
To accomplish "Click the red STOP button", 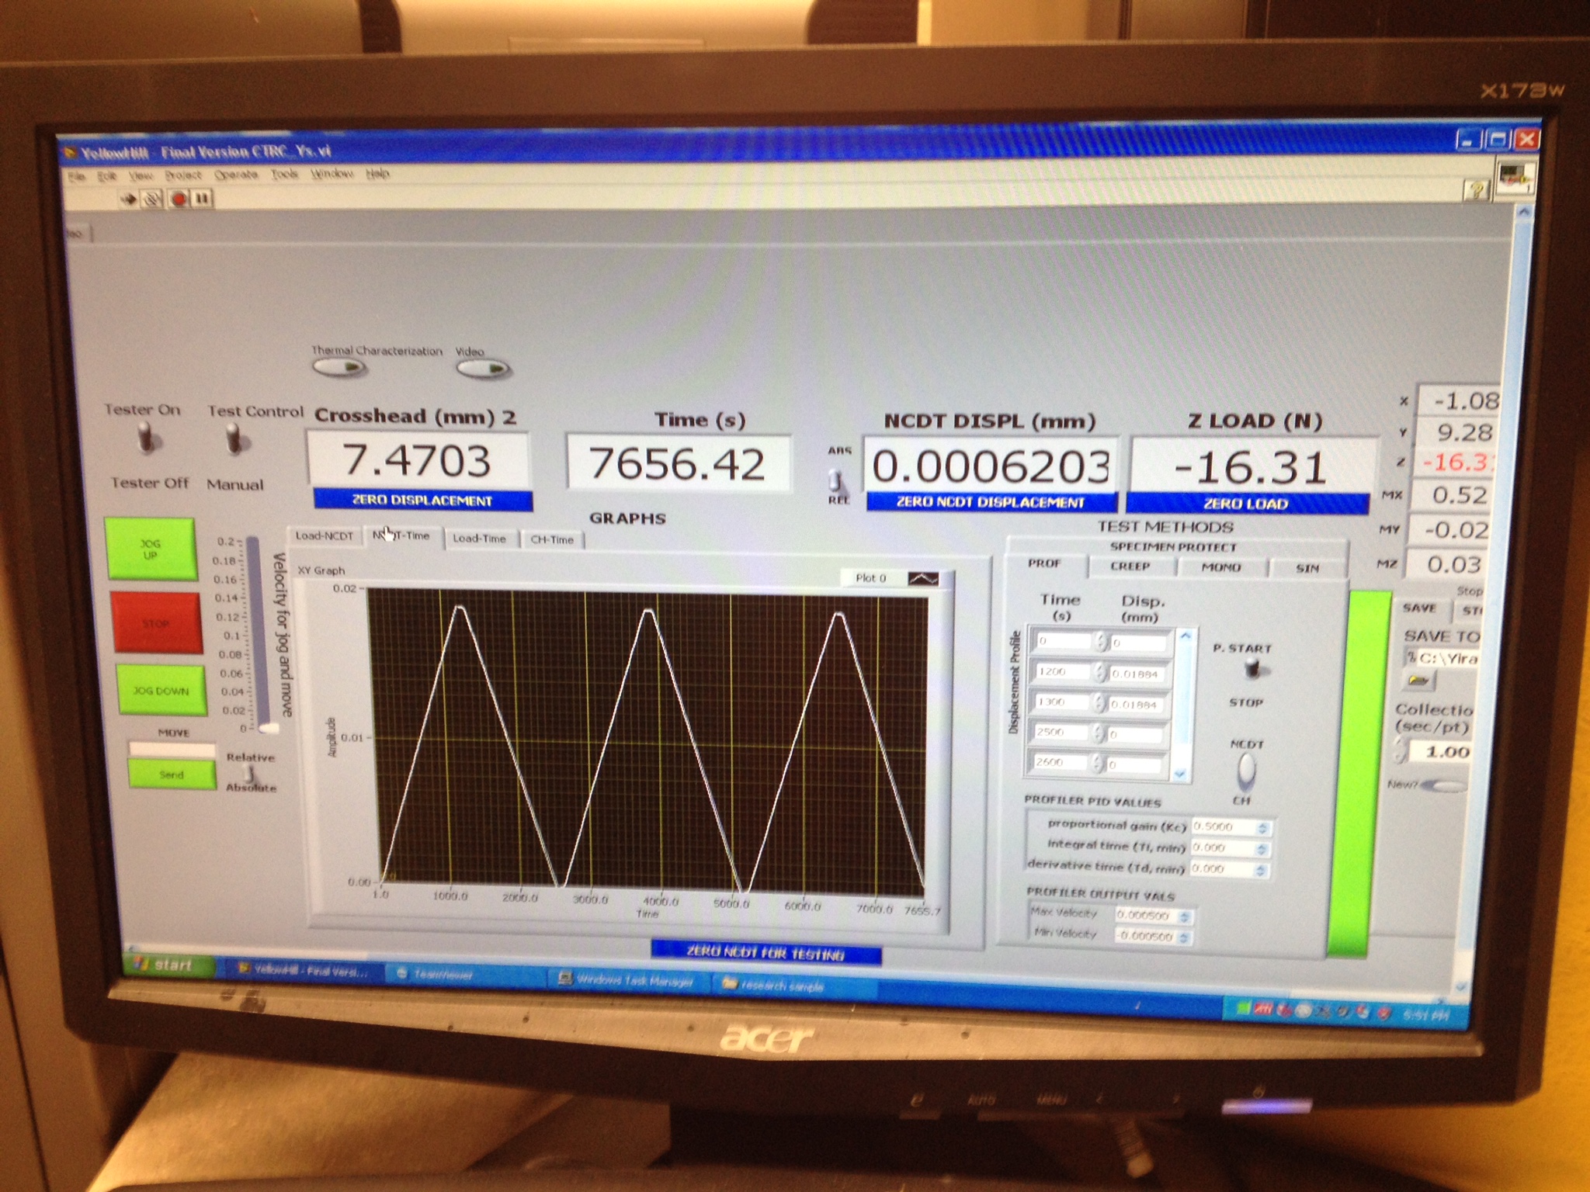I will click(157, 623).
